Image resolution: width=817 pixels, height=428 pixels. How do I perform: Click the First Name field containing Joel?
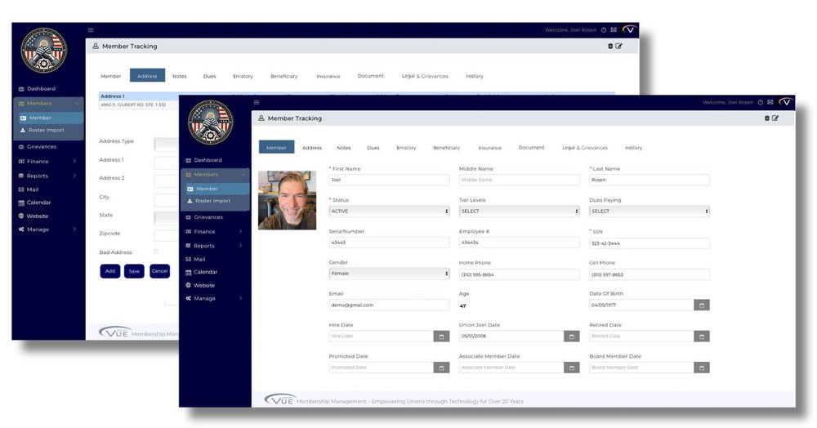pos(389,180)
